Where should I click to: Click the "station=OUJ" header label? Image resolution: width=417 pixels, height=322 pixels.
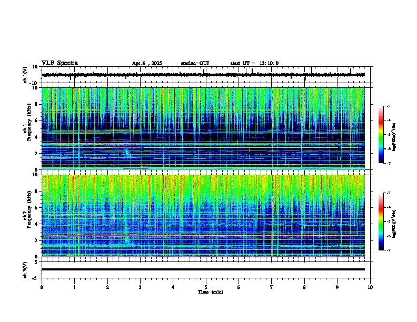coord(195,63)
